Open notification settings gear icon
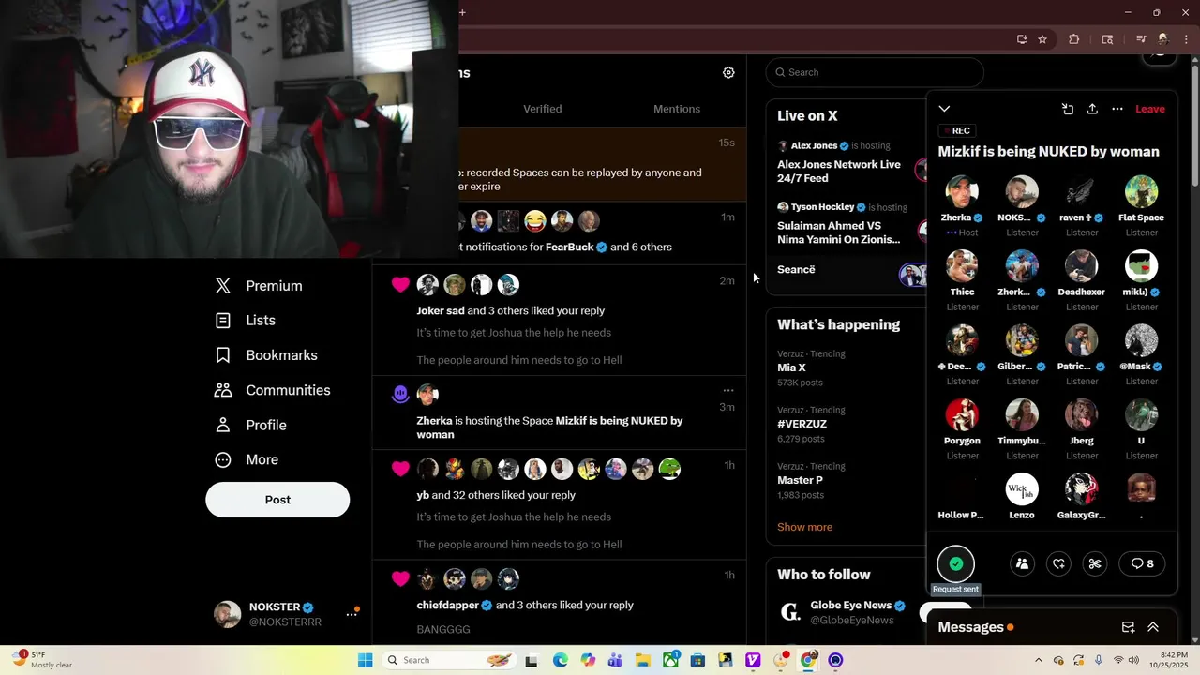Image resolution: width=1200 pixels, height=675 pixels. (x=728, y=72)
